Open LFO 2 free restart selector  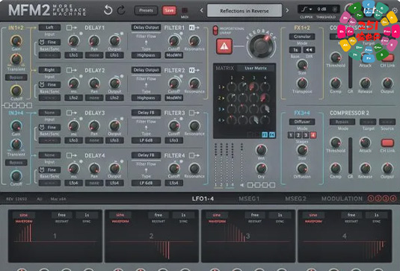tap(159, 215)
